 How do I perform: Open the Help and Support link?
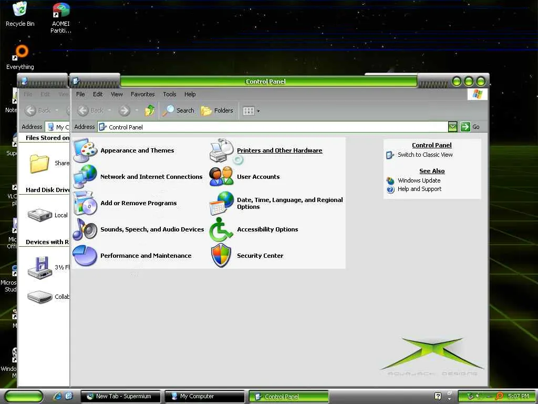coord(419,189)
